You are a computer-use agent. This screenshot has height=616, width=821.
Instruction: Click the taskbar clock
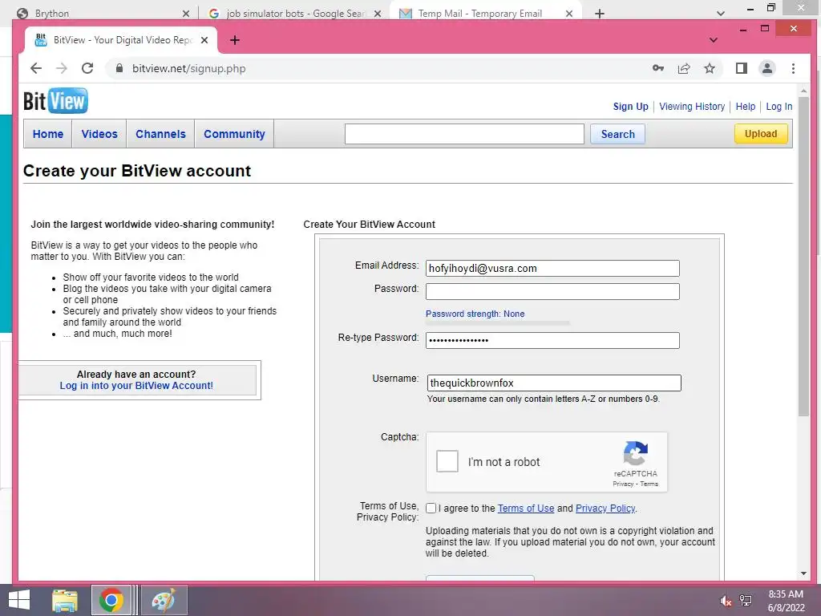click(786, 601)
